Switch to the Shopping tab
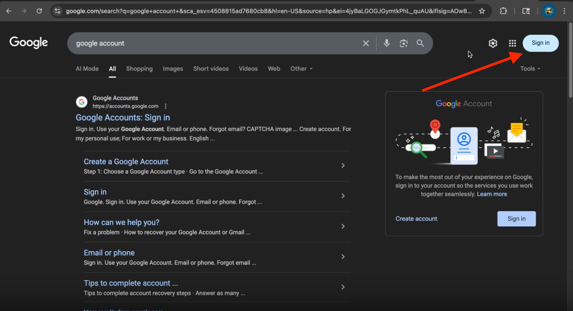This screenshot has width=573, height=311. pyautogui.click(x=139, y=69)
